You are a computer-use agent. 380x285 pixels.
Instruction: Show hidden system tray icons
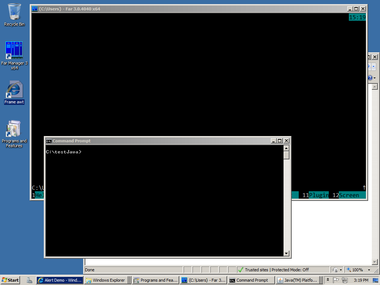click(328, 280)
